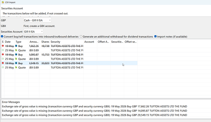Click the Offset se... column header
The height and width of the screenshot is (122, 211).
(131, 42)
